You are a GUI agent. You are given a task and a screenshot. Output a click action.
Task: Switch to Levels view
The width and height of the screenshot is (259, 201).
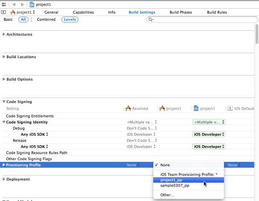[x=70, y=19]
